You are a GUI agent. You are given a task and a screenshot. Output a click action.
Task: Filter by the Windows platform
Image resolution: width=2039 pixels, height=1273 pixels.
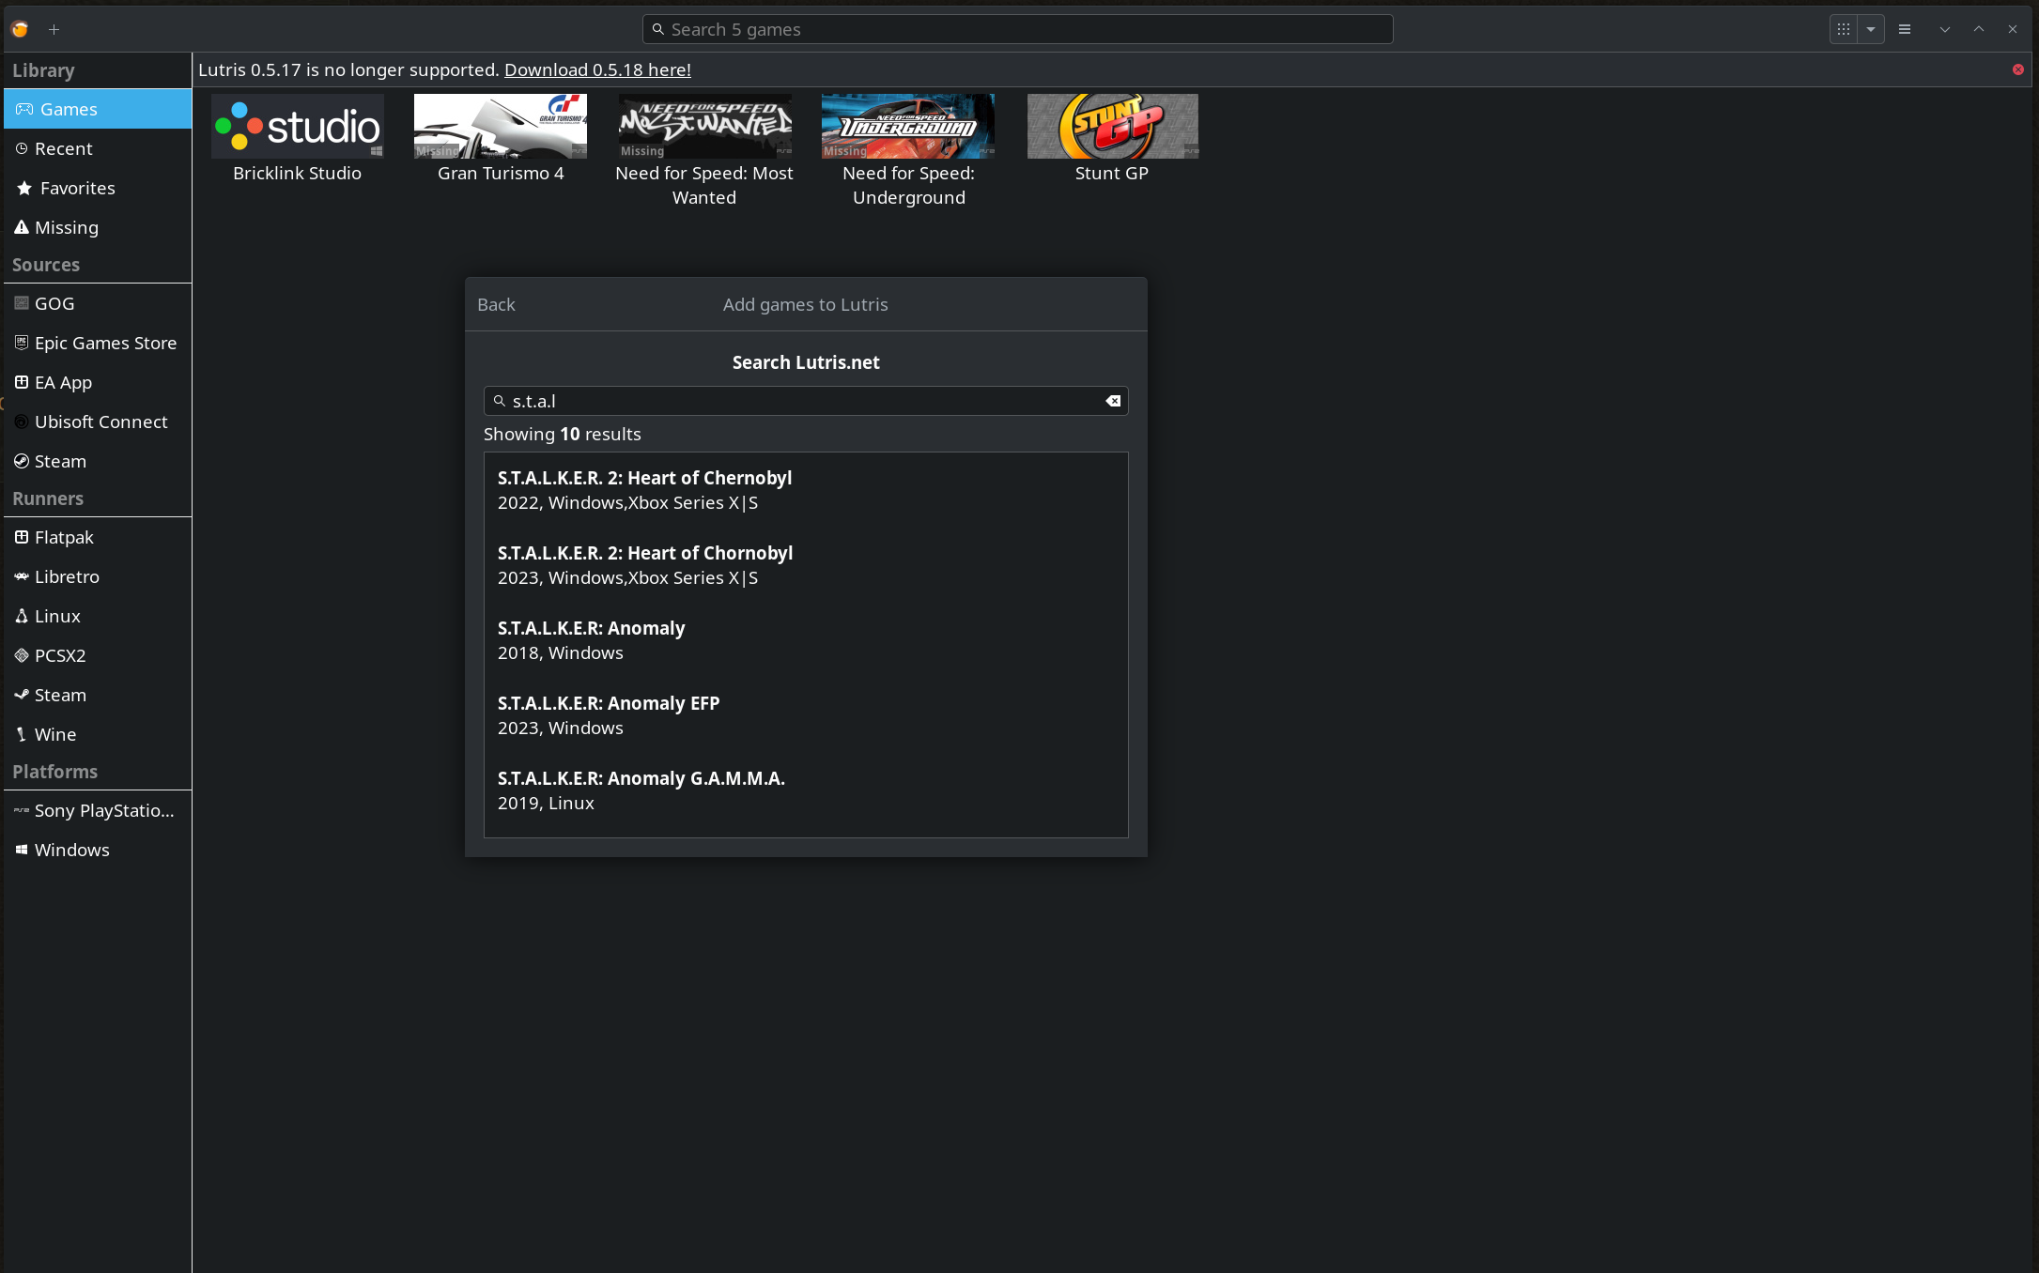pos(98,850)
